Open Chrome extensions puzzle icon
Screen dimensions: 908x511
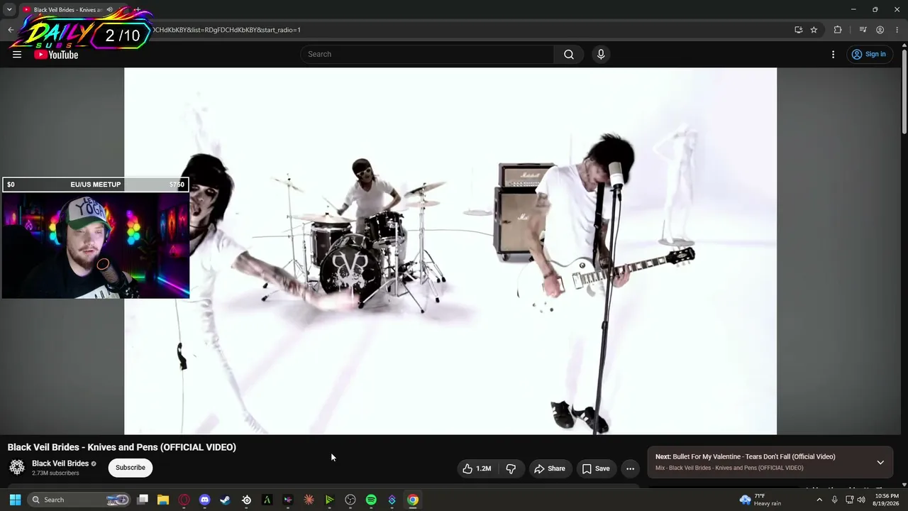point(838,30)
